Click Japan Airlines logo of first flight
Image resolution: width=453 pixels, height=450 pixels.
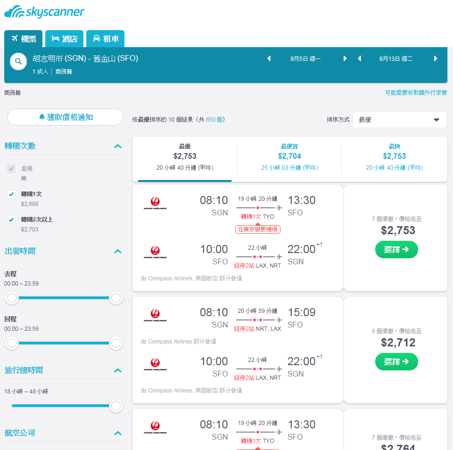click(155, 203)
